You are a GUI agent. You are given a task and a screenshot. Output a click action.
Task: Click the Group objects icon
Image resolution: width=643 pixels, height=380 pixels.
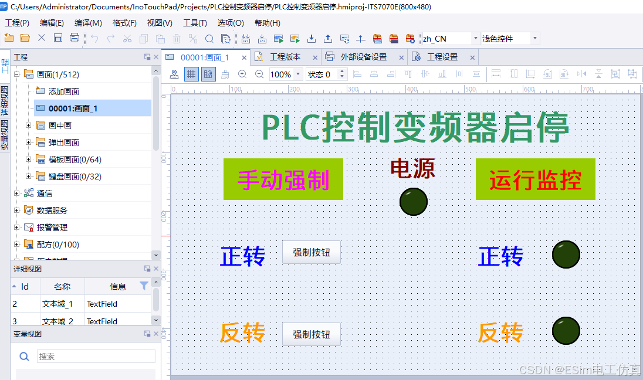[x=615, y=74]
